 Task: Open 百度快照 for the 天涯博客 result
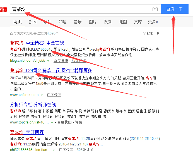[66, 150]
